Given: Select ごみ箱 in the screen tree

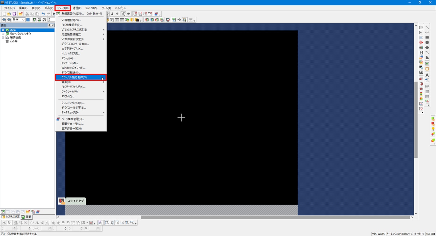Looking at the screenshot, I should coord(13,41).
